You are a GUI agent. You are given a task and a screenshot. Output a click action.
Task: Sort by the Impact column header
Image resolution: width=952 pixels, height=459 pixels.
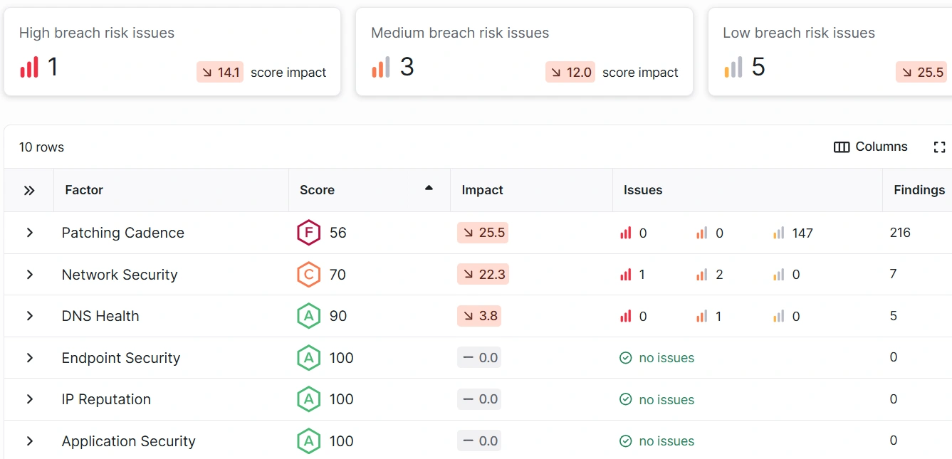482,190
